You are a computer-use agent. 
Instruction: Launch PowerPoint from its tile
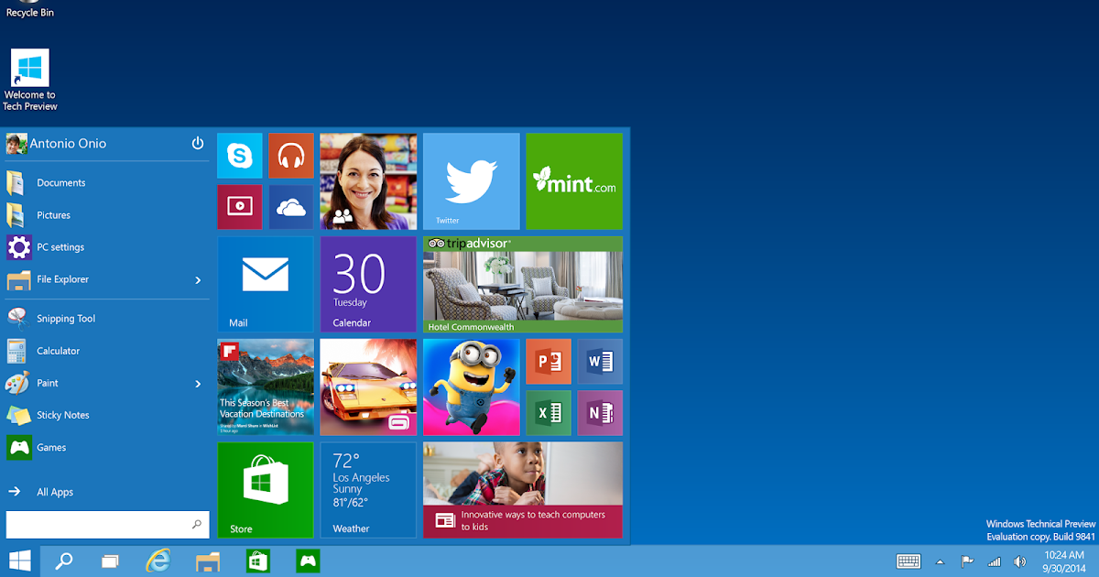click(x=549, y=362)
